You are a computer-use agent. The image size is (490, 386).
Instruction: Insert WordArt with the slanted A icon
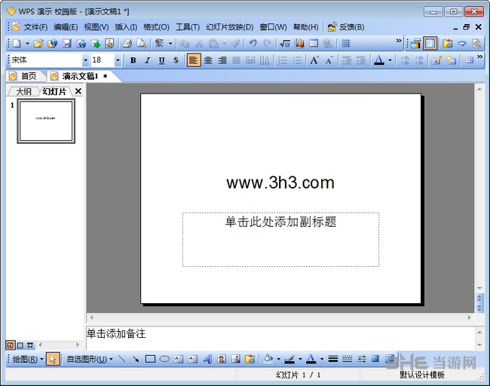click(207, 359)
